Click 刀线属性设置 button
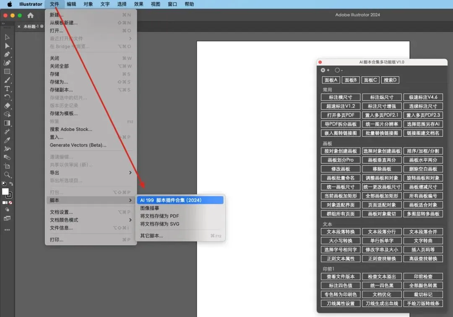Screen dimensions: 453x317 [341, 304]
